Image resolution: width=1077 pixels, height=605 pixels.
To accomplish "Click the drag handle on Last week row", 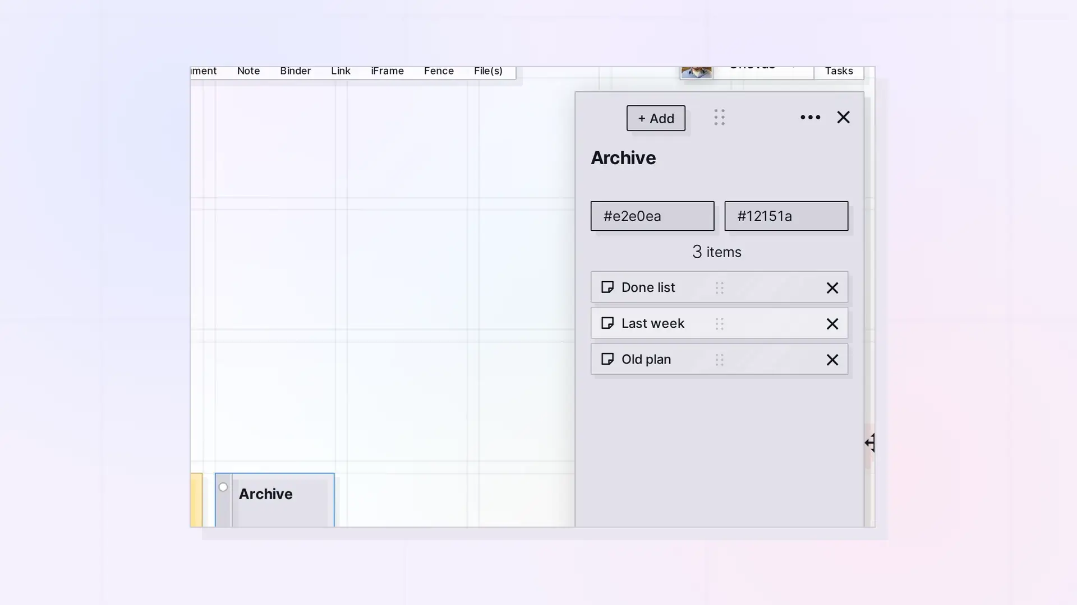I will pos(720,324).
